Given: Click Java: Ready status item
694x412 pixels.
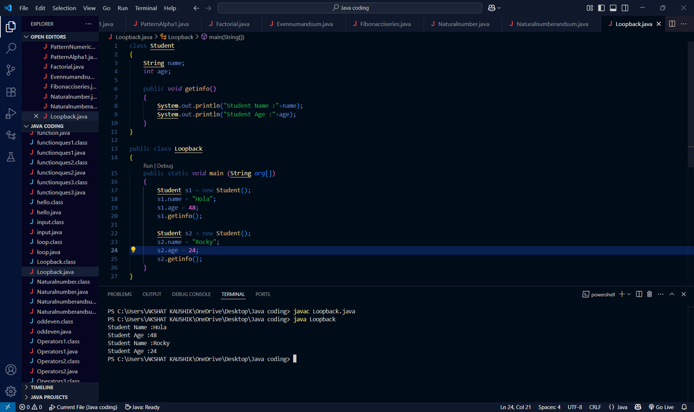Looking at the screenshot, I should point(142,407).
